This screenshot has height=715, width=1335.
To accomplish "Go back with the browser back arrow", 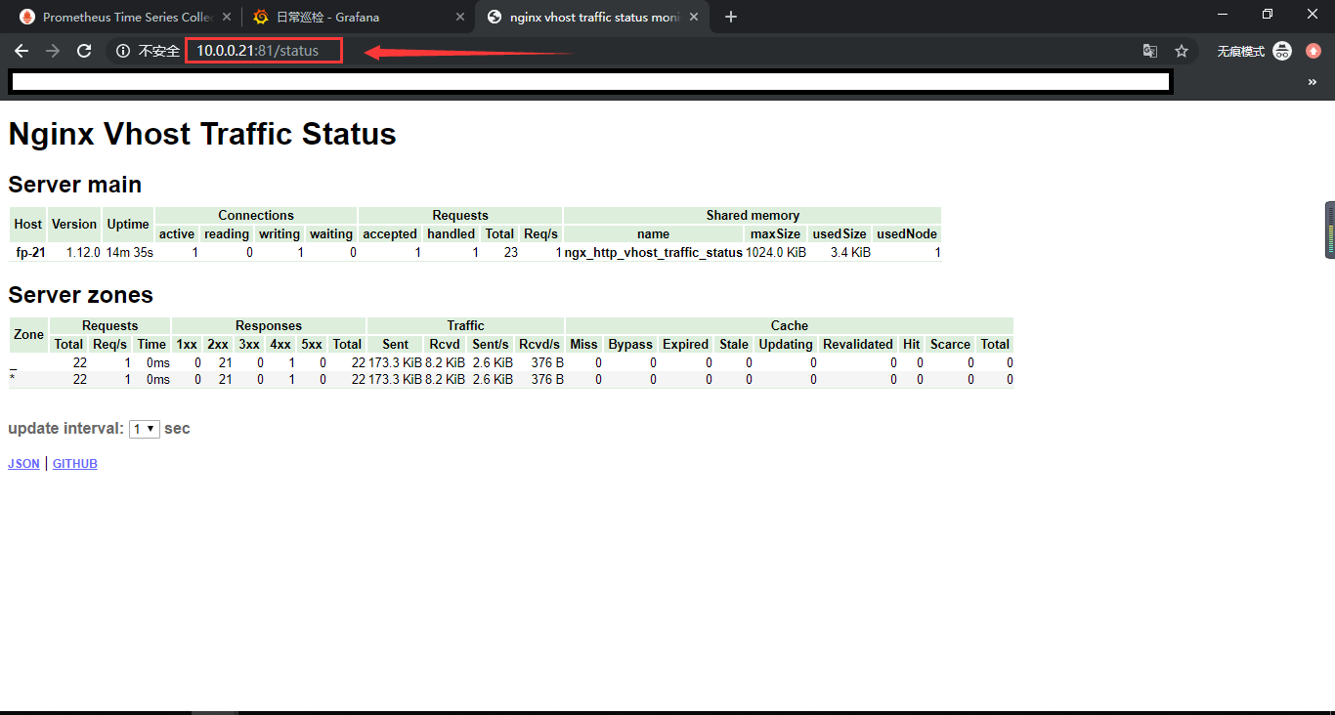I will click(x=22, y=51).
